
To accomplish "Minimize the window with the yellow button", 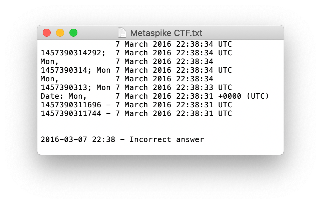I will (60, 33).
